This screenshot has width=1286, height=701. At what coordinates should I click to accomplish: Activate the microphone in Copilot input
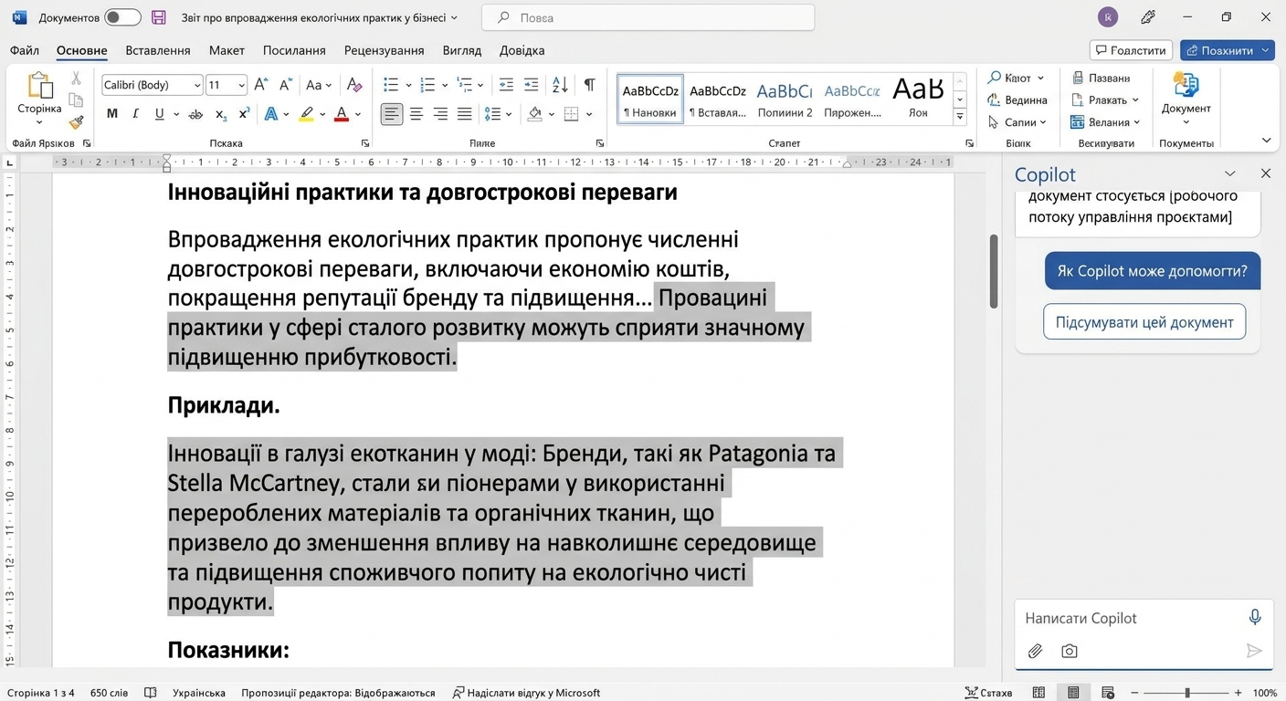[x=1255, y=618]
